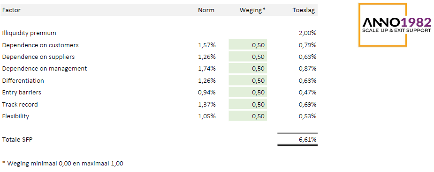Click toeslag 0,63% in Differentiation row
434x172 pixels.
point(307,81)
